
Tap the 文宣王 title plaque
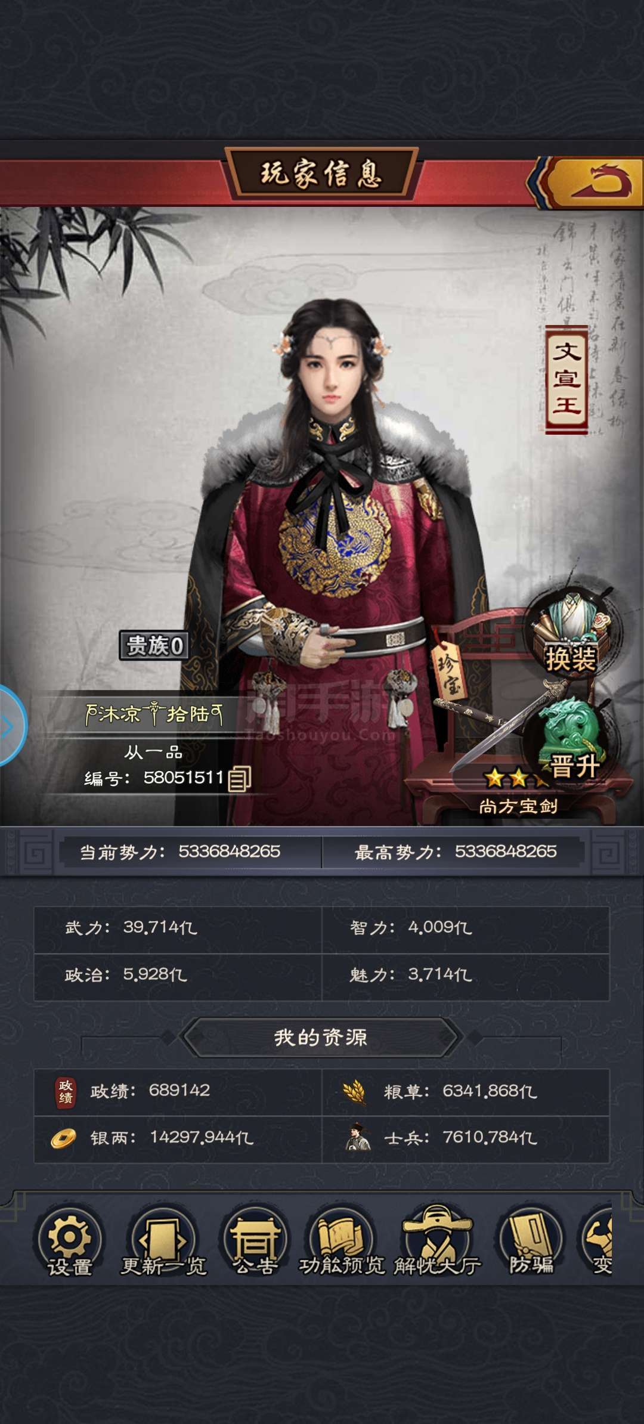click(566, 379)
